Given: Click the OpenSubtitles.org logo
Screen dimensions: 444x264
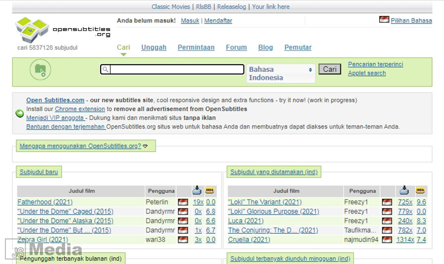Looking at the screenshot, I should coord(63,30).
